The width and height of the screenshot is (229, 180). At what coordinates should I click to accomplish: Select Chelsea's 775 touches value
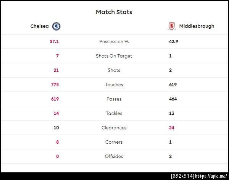point(55,84)
